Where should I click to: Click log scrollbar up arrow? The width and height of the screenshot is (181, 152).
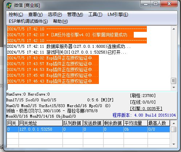pos(174,29)
